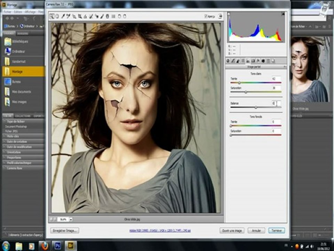
Task: Click the Terminer button
Action: [x=277, y=230]
